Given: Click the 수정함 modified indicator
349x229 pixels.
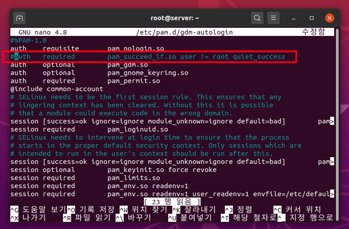Looking at the screenshot, I should (313, 32).
